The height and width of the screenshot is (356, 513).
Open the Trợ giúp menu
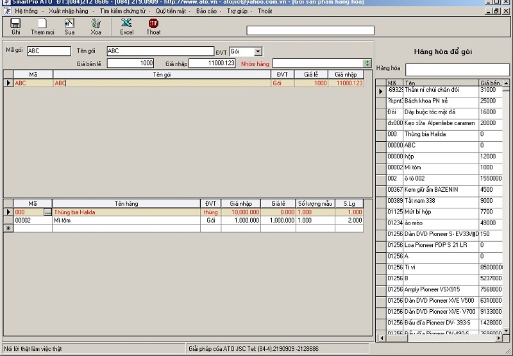pos(237,11)
